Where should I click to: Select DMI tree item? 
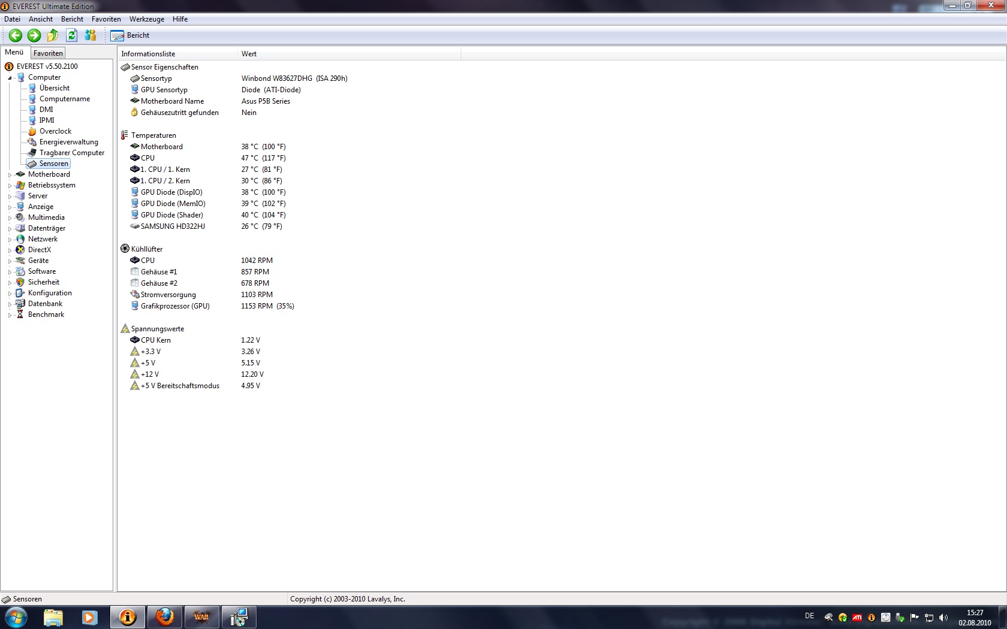46,110
